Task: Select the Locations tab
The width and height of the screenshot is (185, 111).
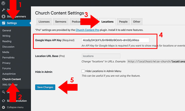Action: click(x=107, y=22)
